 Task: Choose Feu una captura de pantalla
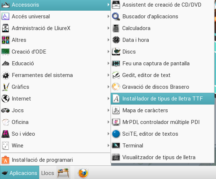163,63
